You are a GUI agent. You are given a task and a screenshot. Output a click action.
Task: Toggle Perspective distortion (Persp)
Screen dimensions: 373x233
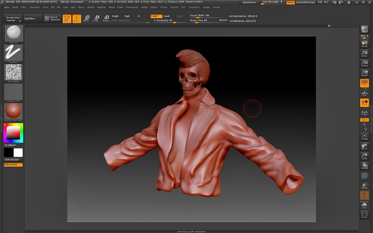[x=364, y=83]
